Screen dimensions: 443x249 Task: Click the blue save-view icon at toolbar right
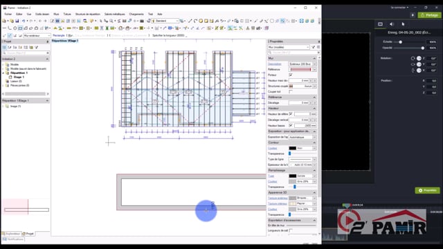[302, 21]
